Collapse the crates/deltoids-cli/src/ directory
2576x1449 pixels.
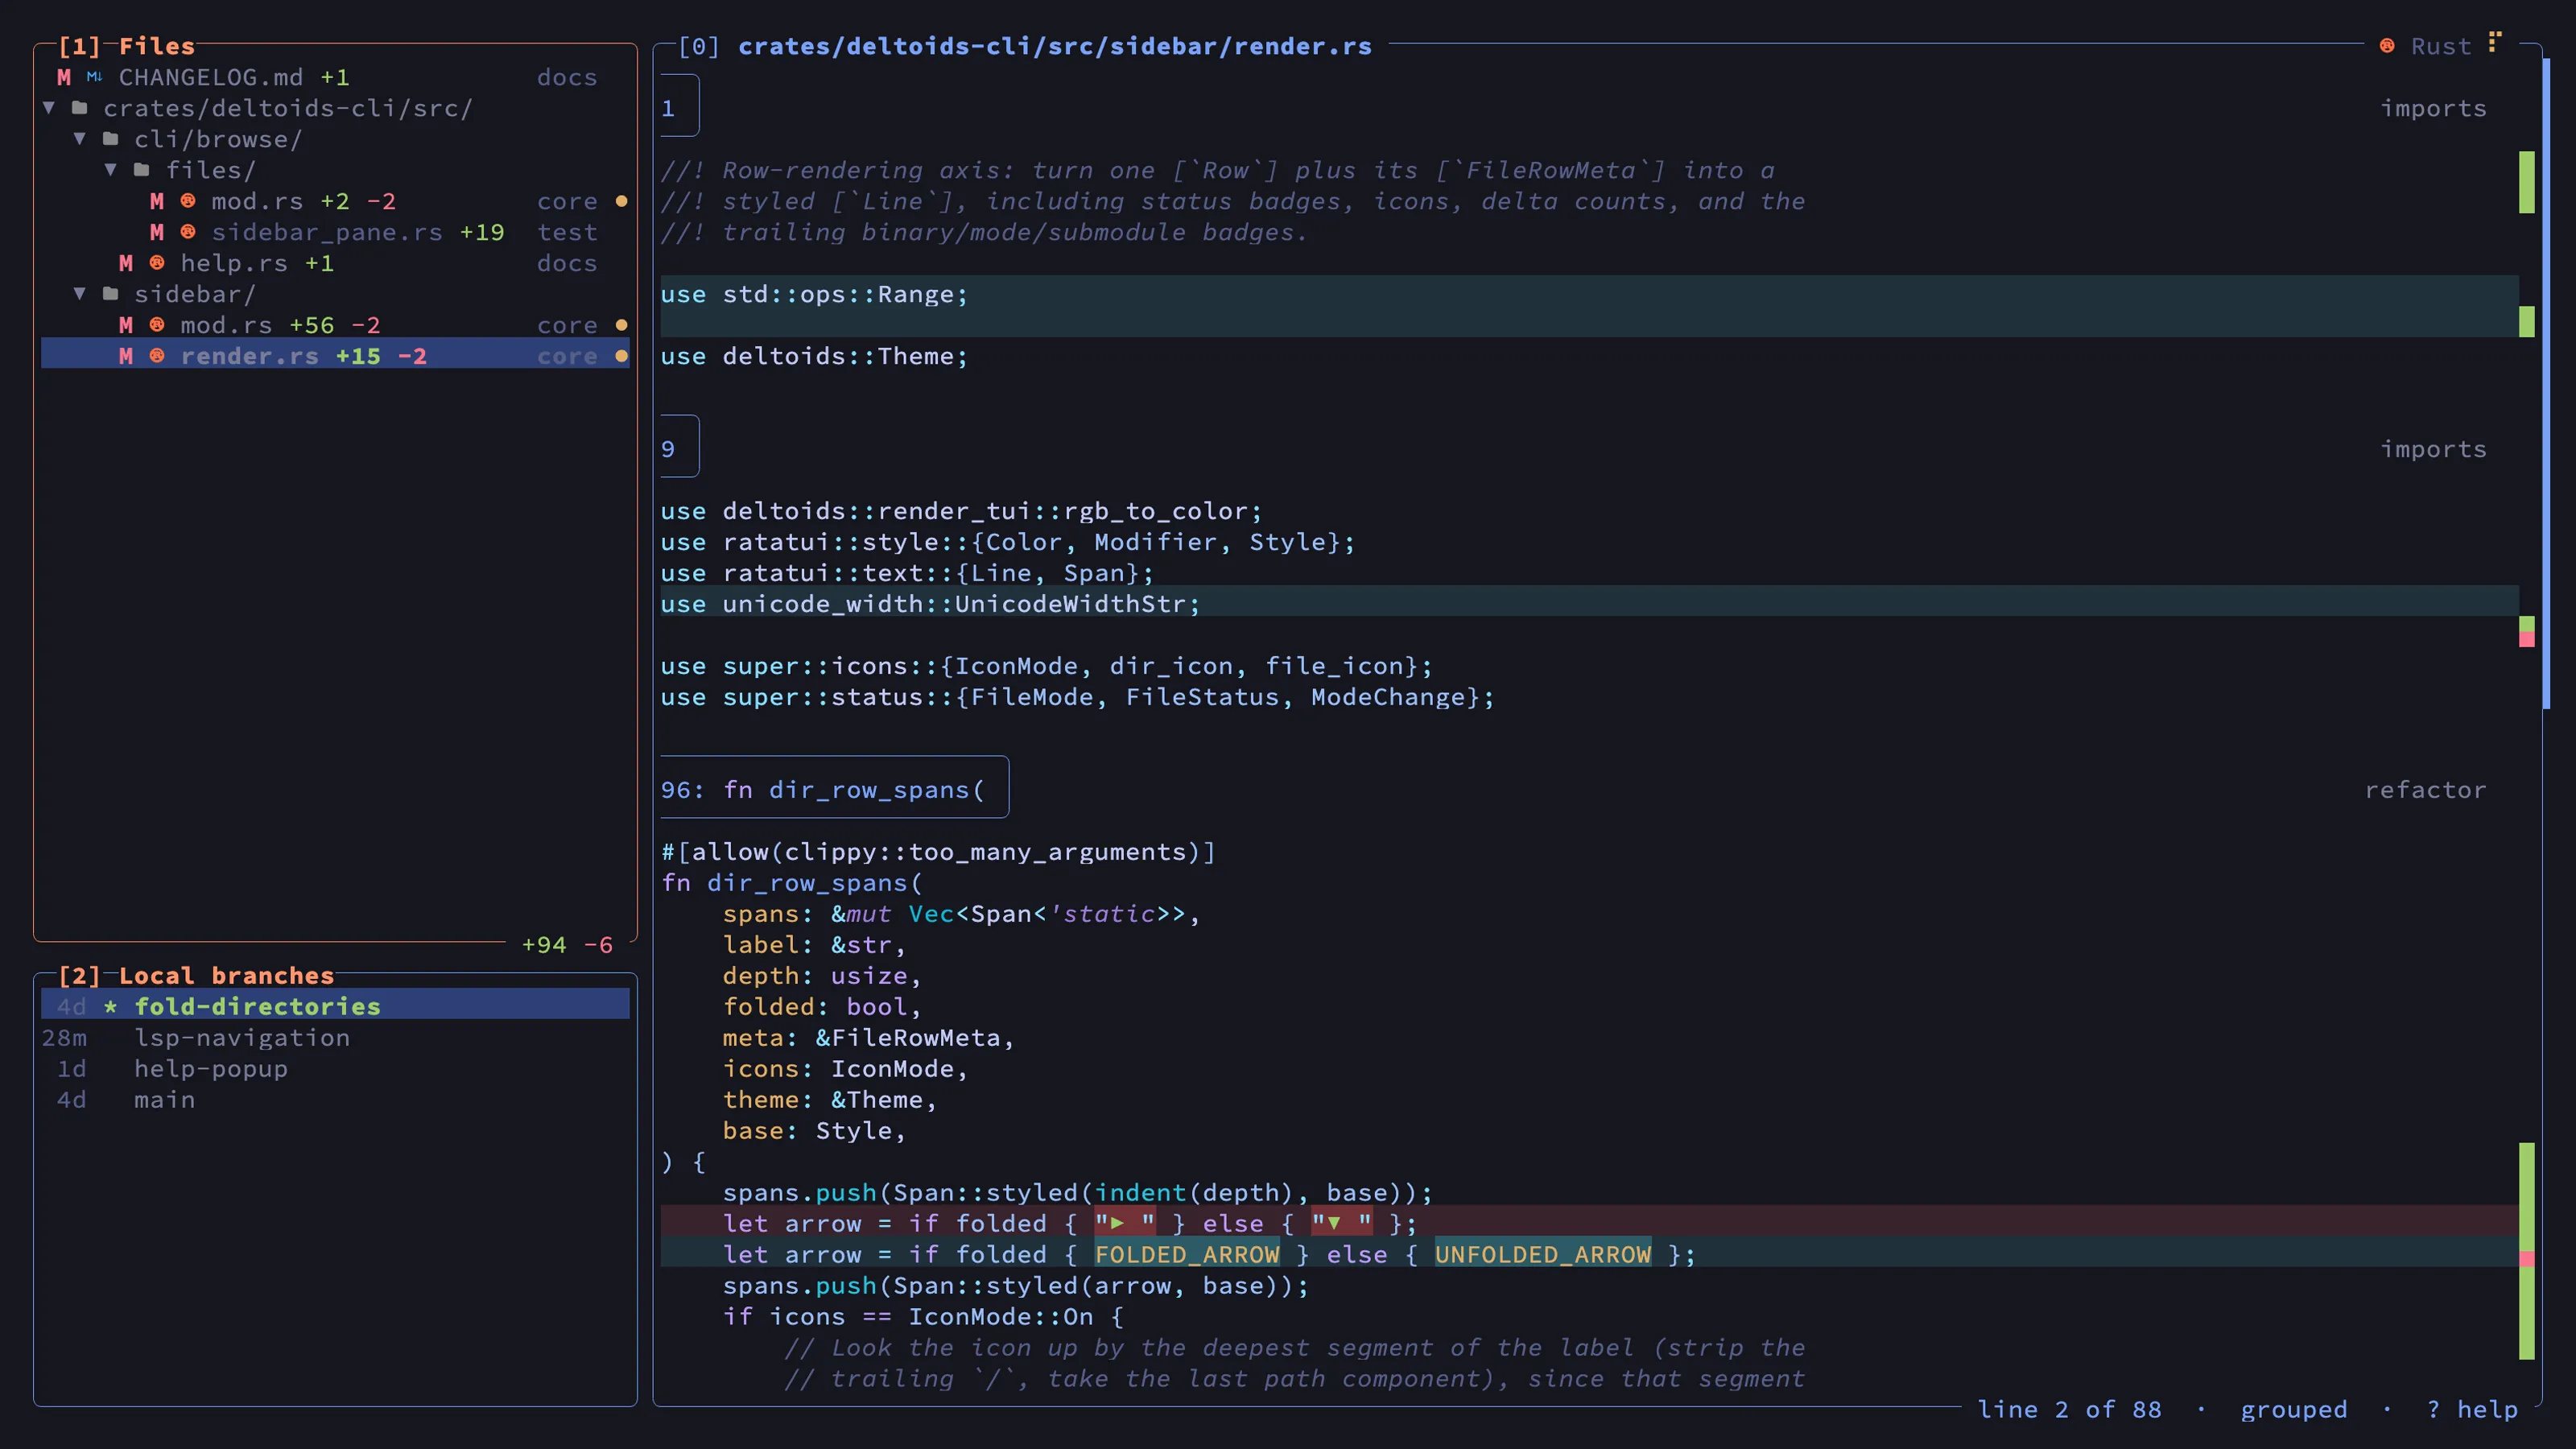(49, 108)
